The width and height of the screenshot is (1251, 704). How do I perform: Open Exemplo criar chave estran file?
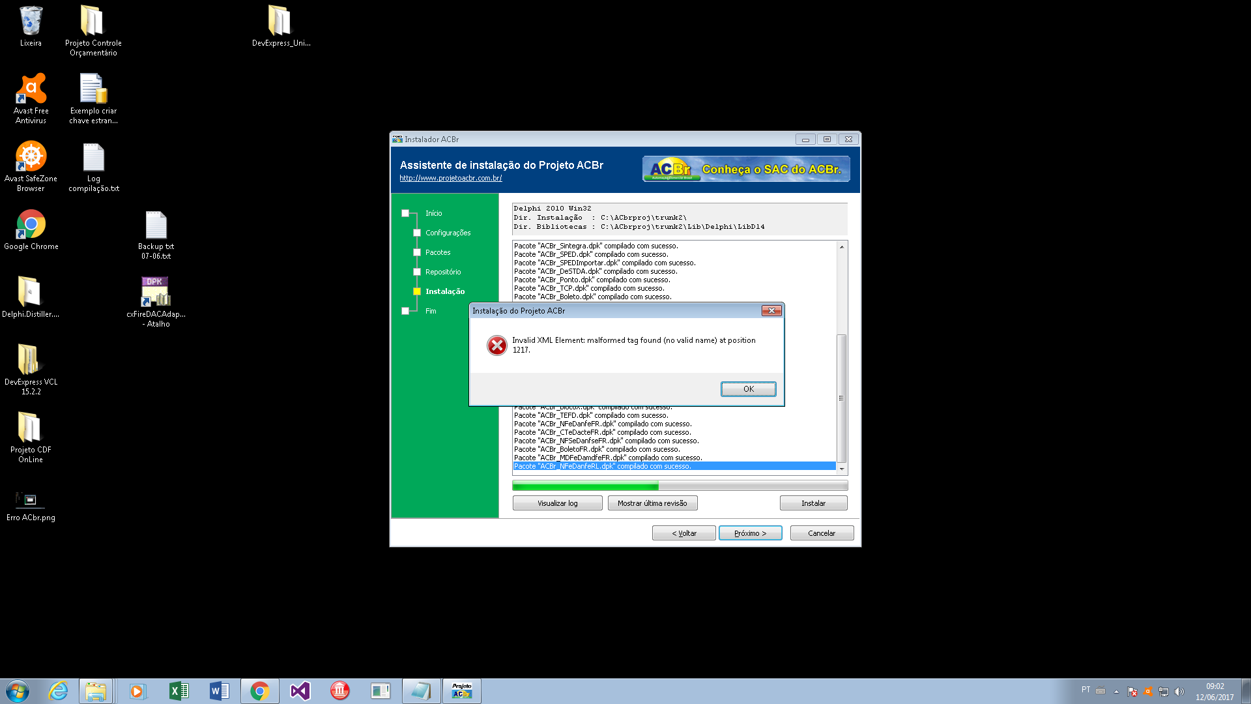tap(93, 98)
